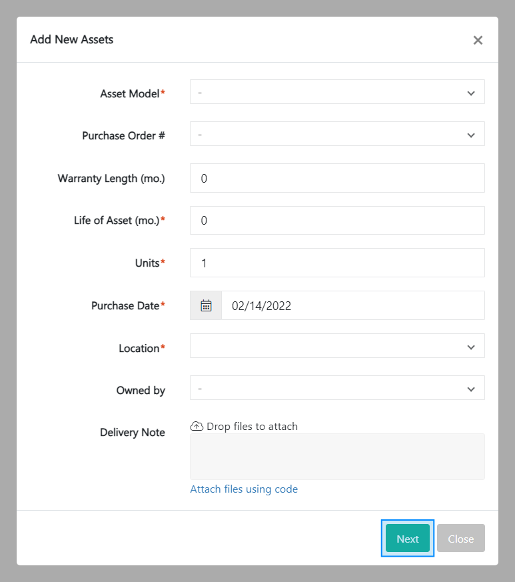Open the Asset Model dropdown

click(x=336, y=91)
